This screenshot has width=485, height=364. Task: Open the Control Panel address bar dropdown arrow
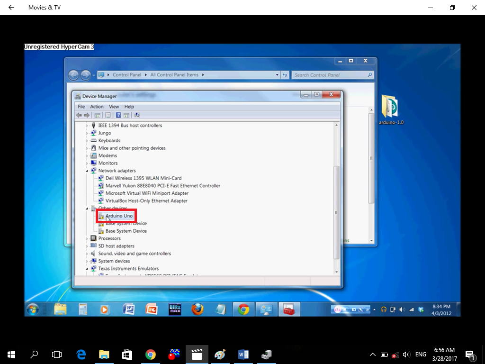277,75
